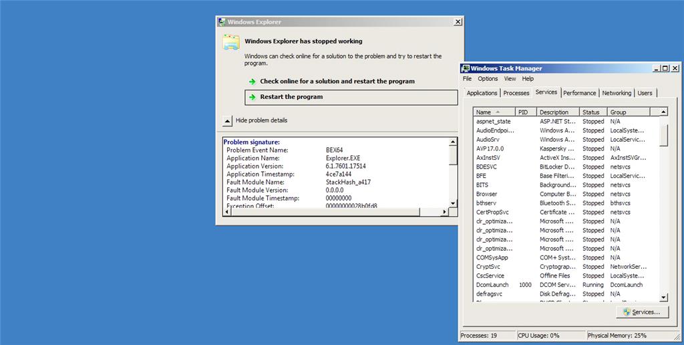Select the AxInstSV service row
684x345 pixels.
(x=566, y=158)
